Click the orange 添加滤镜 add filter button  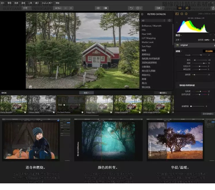click(x=209, y=51)
